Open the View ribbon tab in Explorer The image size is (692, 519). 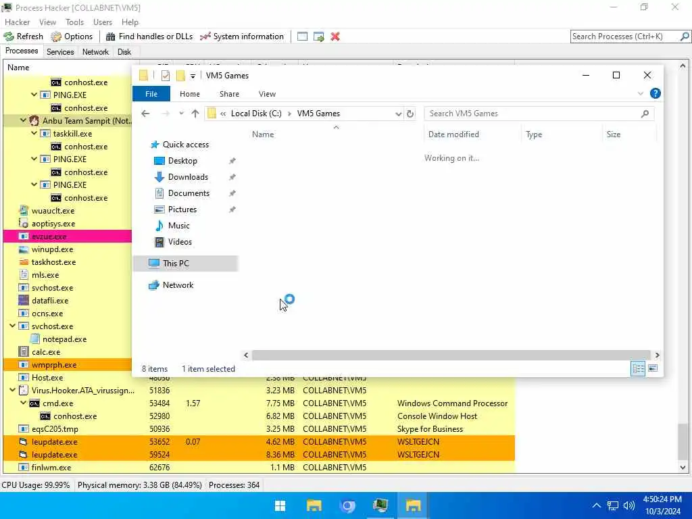267,94
